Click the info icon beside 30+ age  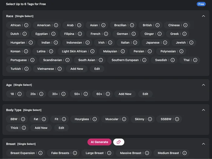coord(63,94)
